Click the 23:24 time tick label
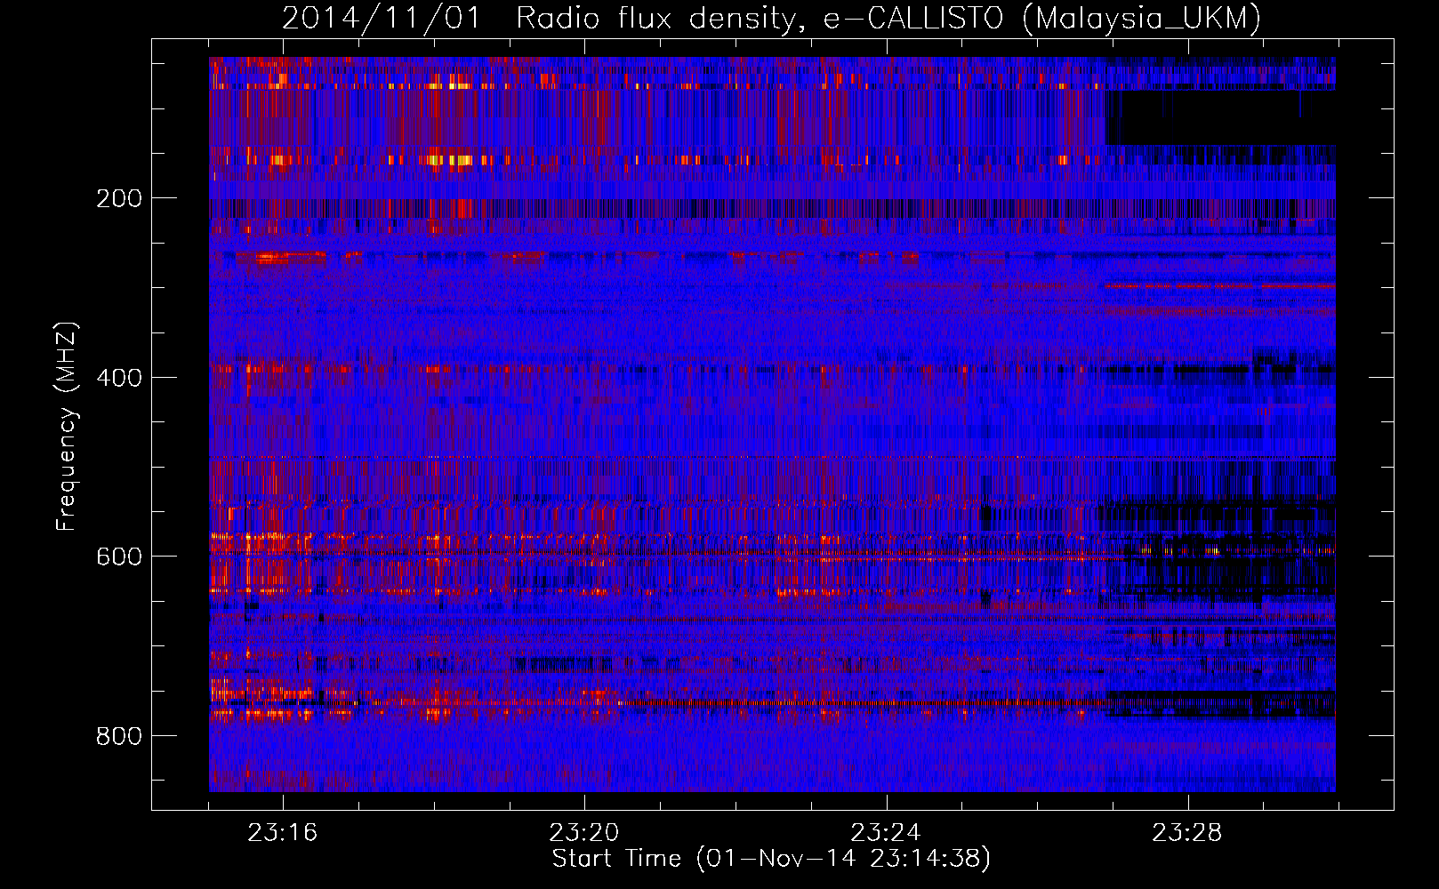 (x=886, y=833)
